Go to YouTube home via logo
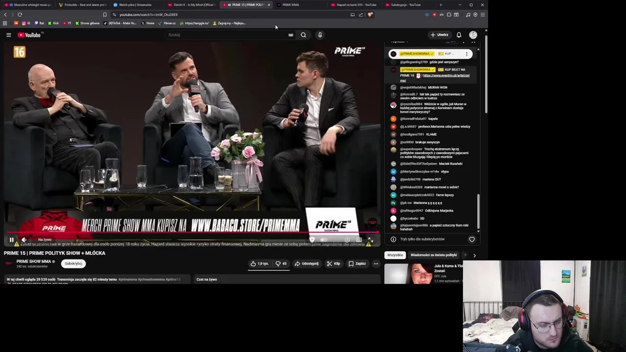 [30, 35]
